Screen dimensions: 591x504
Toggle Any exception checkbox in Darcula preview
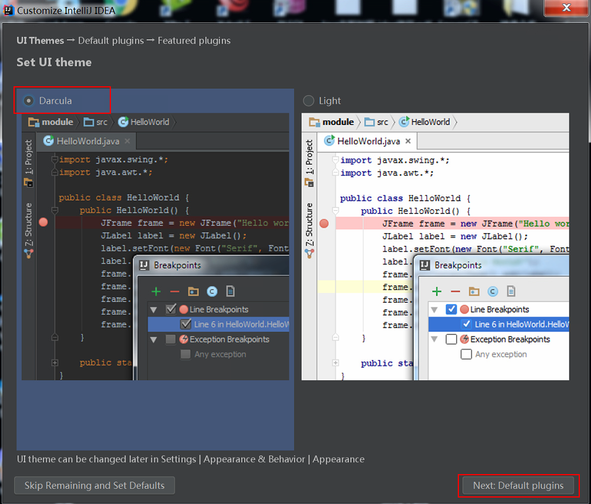point(185,354)
